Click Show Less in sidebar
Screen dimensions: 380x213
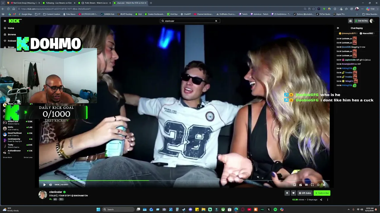click(28, 157)
